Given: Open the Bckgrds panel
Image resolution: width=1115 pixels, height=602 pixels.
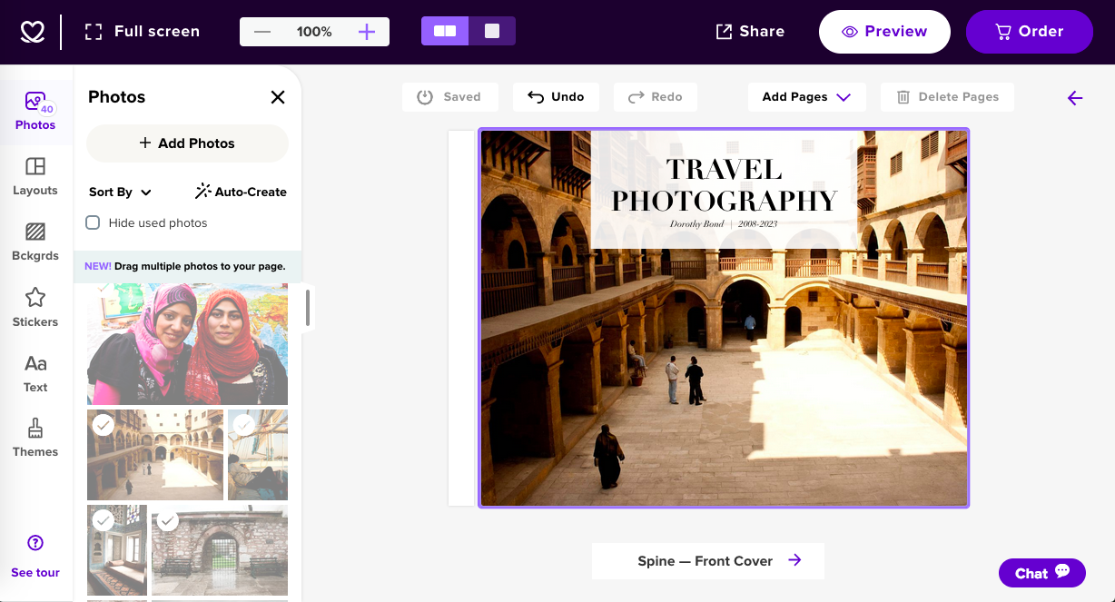Looking at the screenshot, I should [x=35, y=242].
